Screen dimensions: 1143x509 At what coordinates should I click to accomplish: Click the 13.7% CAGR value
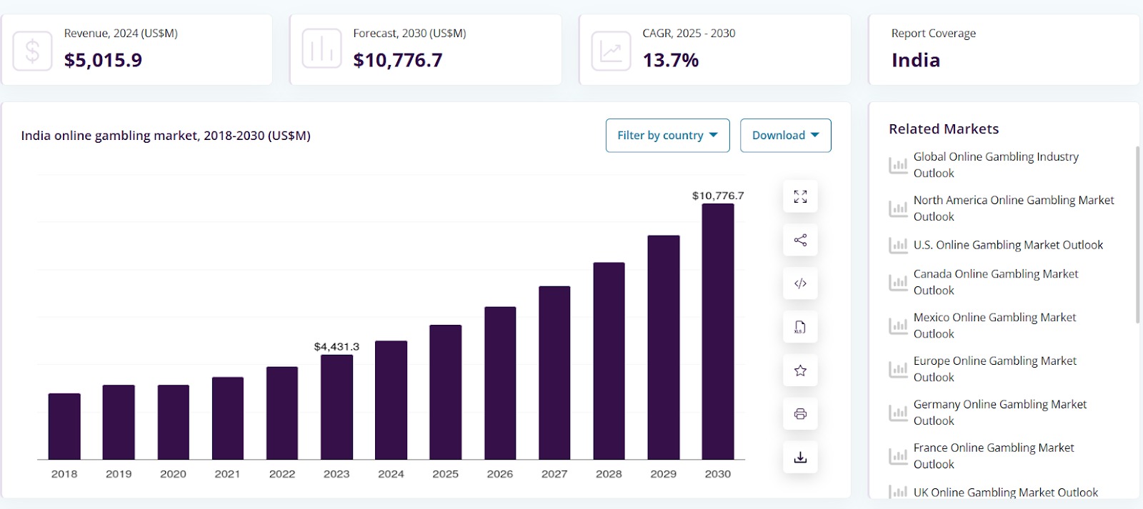click(671, 60)
